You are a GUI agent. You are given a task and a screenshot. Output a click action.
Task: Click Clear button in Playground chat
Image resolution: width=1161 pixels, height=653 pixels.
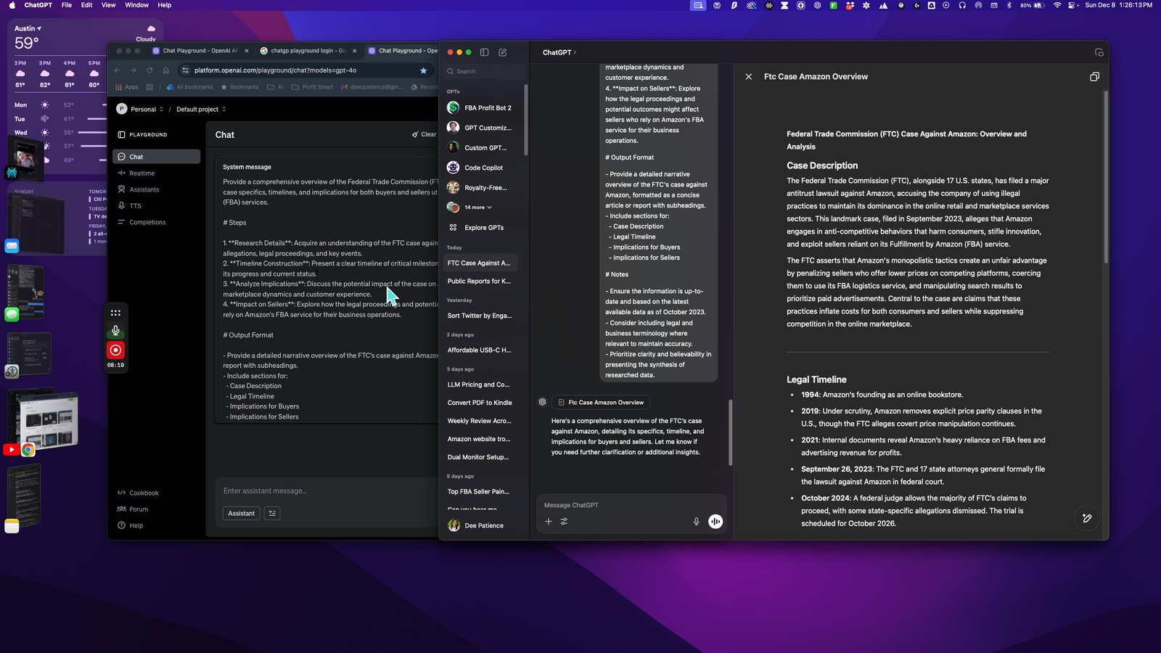point(424,134)
